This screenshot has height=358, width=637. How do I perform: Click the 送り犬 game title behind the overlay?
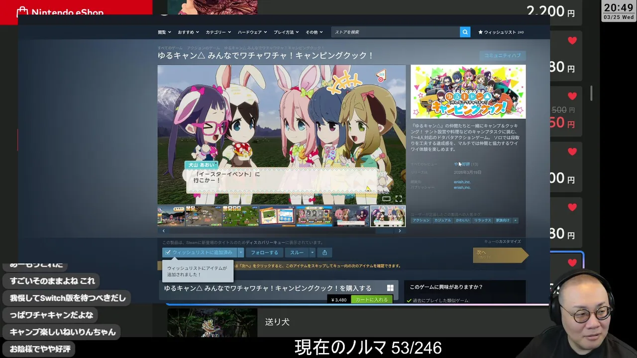pyautogui.click(x=277, y=322)
